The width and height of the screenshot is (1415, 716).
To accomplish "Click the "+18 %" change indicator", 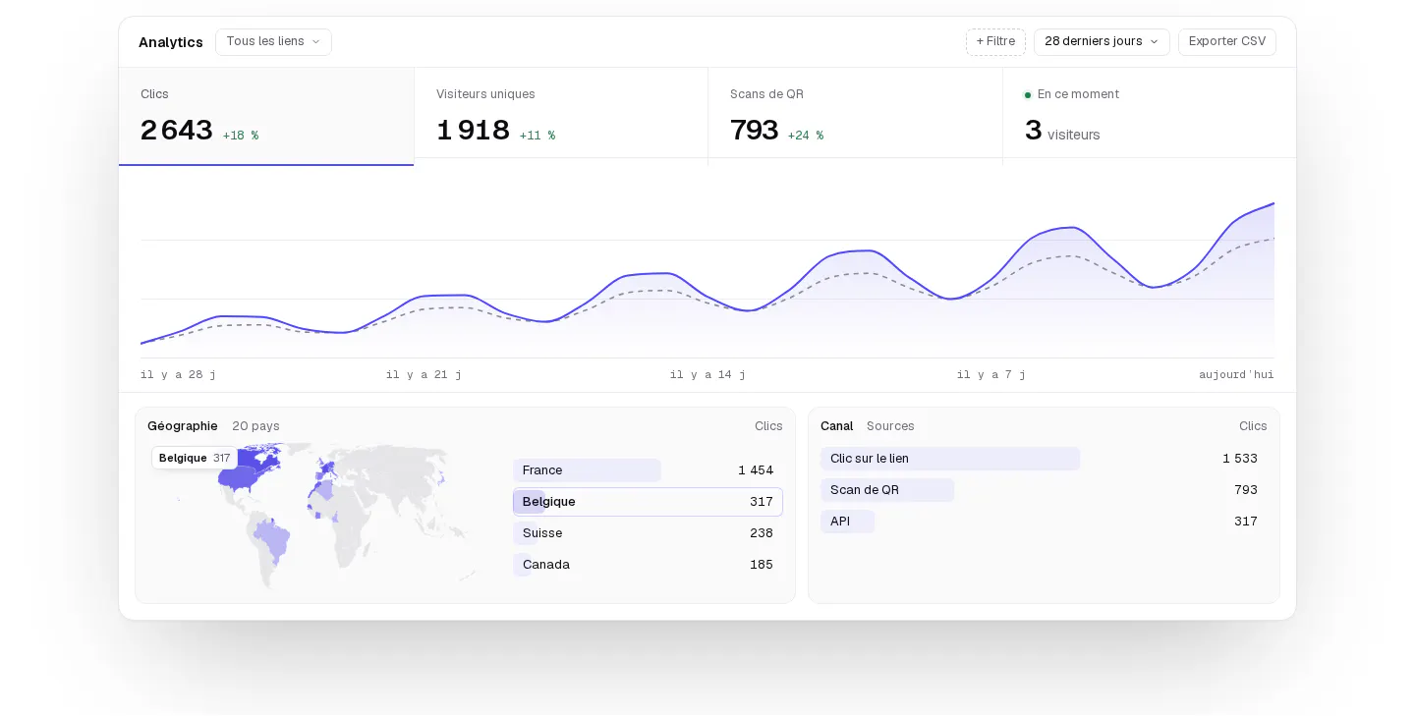I will [241, 136].
